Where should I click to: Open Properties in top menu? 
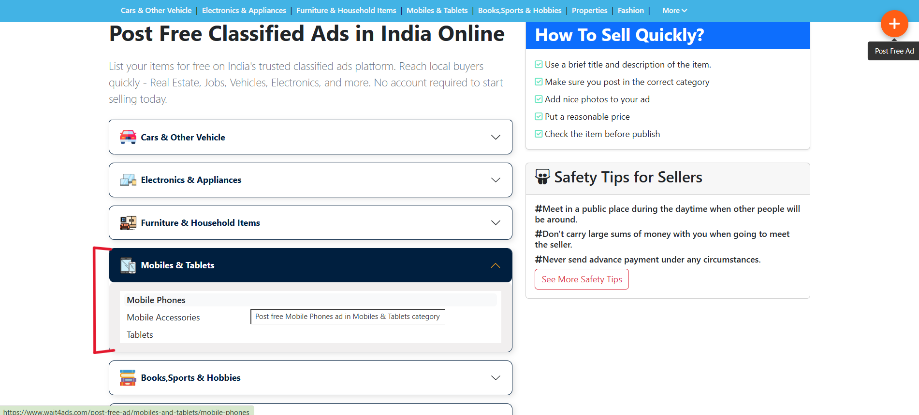[589, 11]
